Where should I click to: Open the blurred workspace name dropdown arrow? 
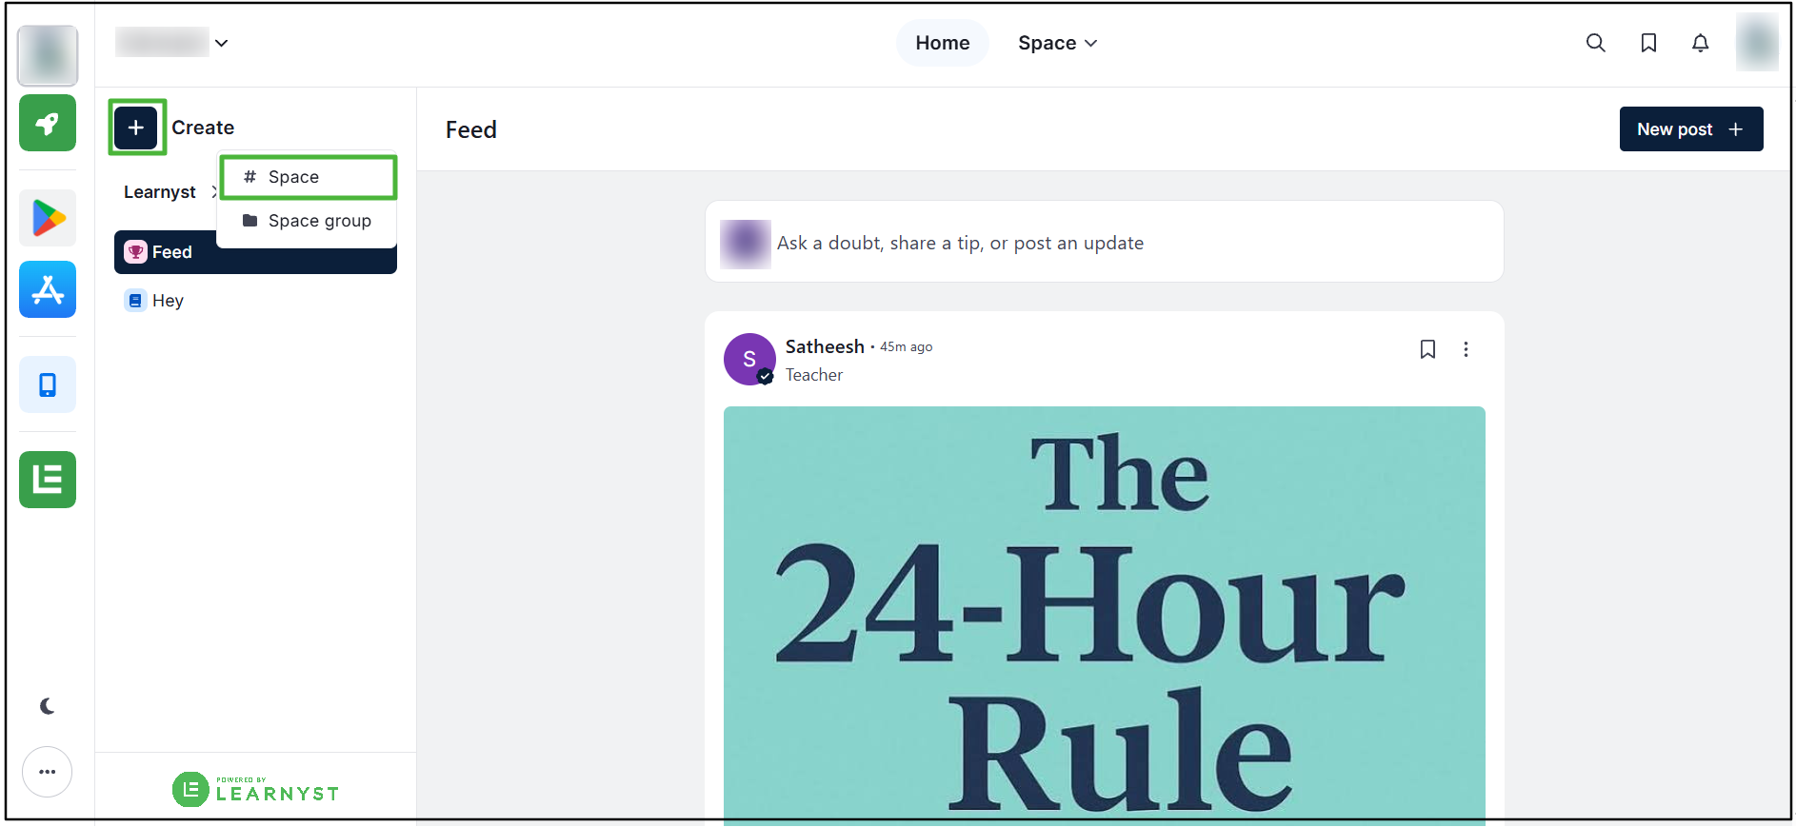tap(221, 43)
